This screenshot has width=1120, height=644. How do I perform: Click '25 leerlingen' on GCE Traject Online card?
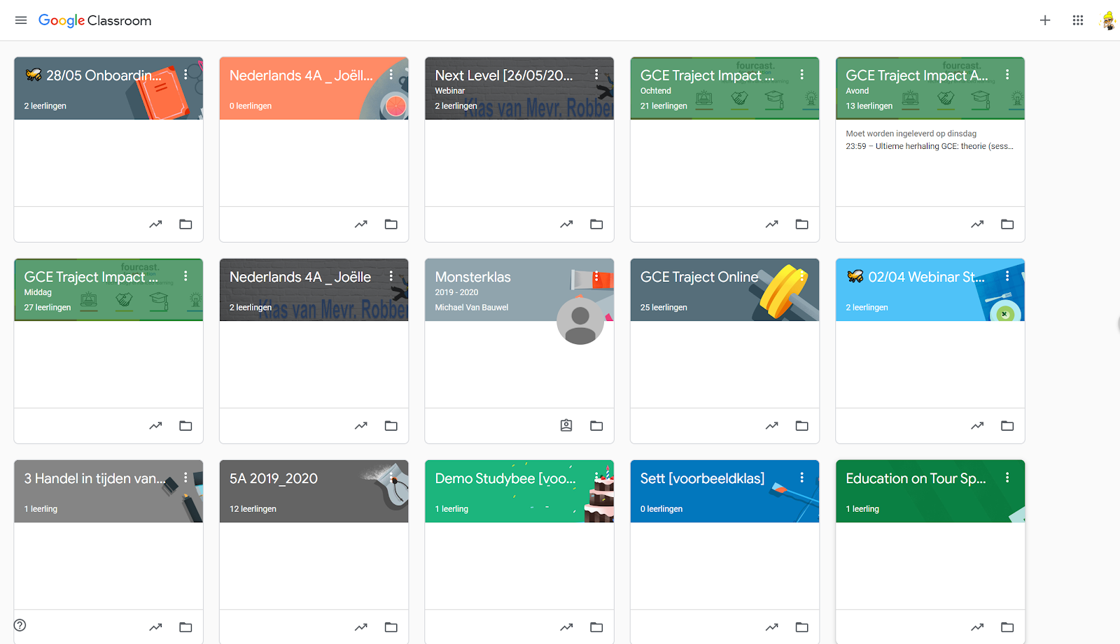(x=664, y=308)
